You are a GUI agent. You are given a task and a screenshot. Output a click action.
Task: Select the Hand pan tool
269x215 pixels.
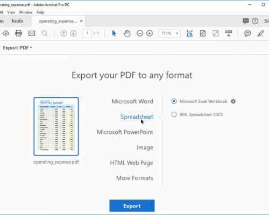click(127, 33)
